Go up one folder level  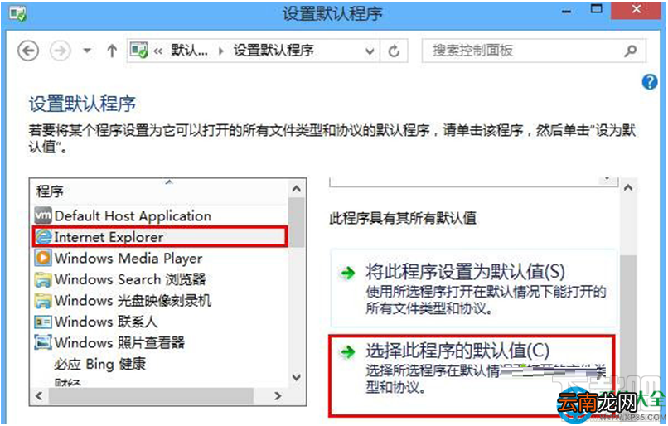click(x=112, y=51)
